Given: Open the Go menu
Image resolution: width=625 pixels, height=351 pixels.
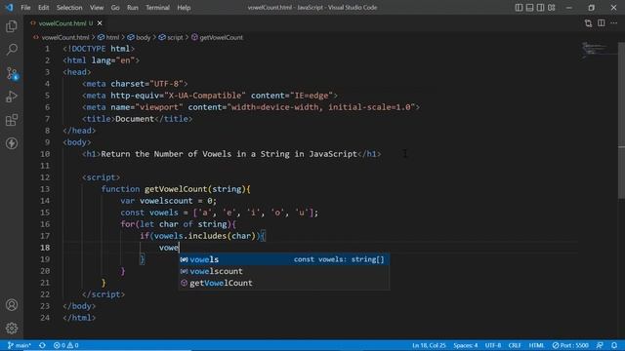Looking at the screenshot, I should [115, 7].
